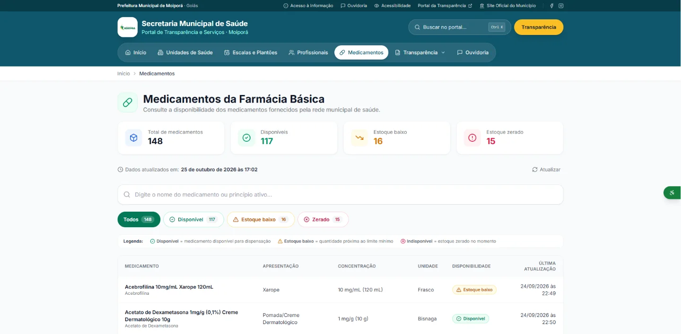The width and height of the screenshot is (681, 334).
Task: Open Acessibilidade link in top bar
Action: pos(392,6)
